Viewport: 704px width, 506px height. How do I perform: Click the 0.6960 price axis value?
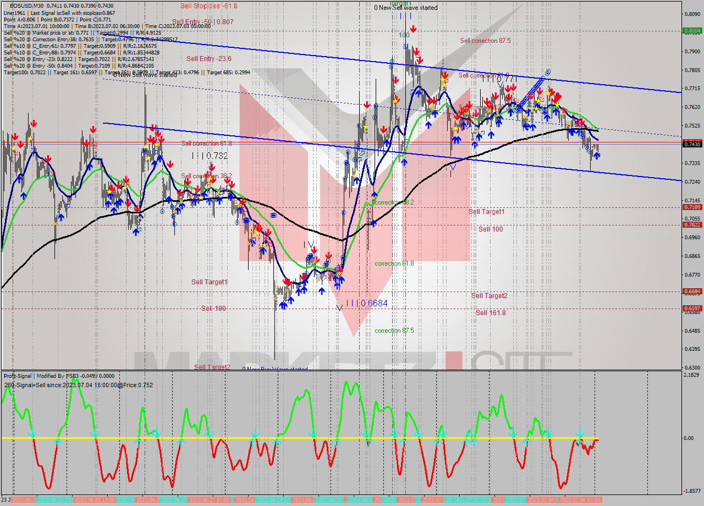(692, 237)
